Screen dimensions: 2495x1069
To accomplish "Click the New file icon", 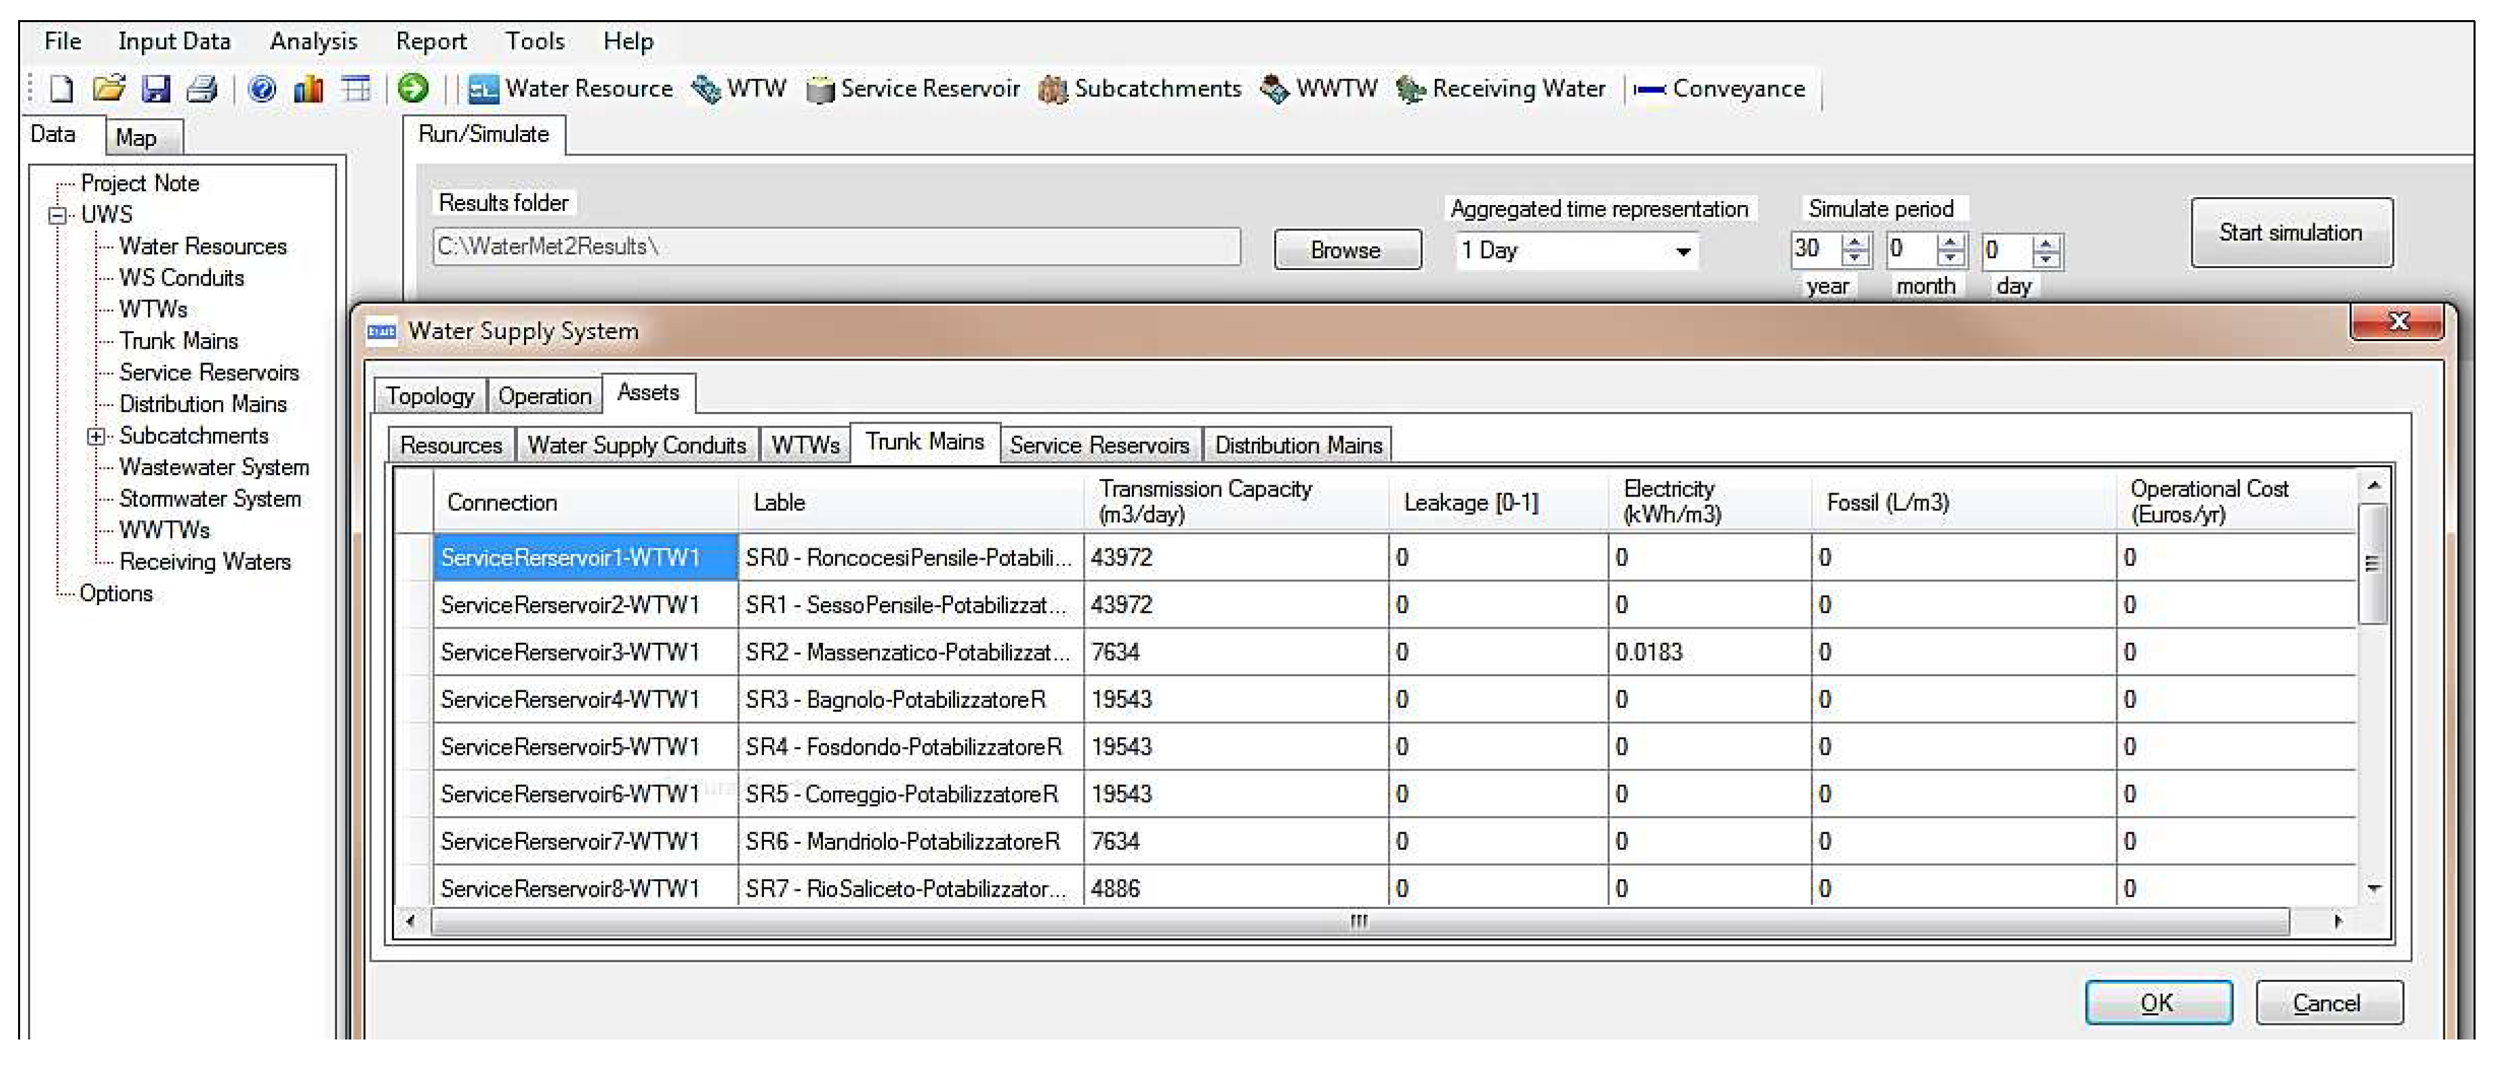I will 62,89.
